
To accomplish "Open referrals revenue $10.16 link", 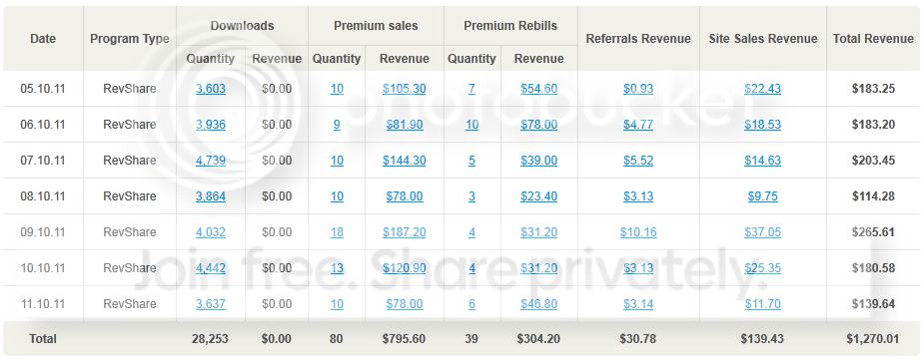I will tap(638, 232).
